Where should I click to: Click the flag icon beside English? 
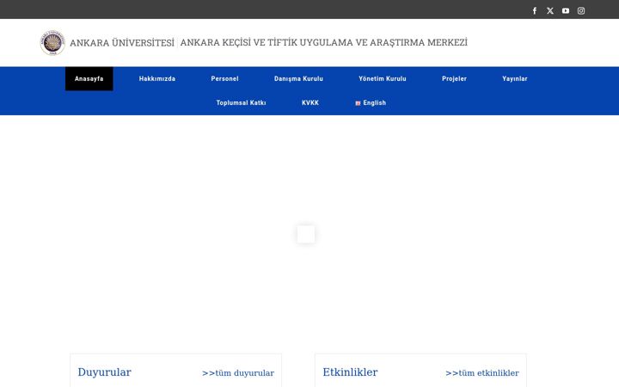358,103
